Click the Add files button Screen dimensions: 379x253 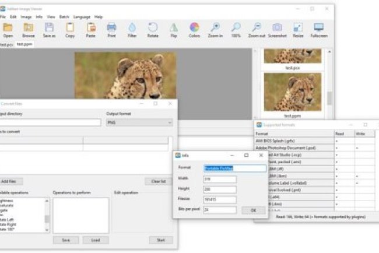[9, 181]
